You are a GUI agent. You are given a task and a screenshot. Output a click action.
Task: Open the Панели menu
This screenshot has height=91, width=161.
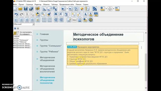(x=78, y=5)
